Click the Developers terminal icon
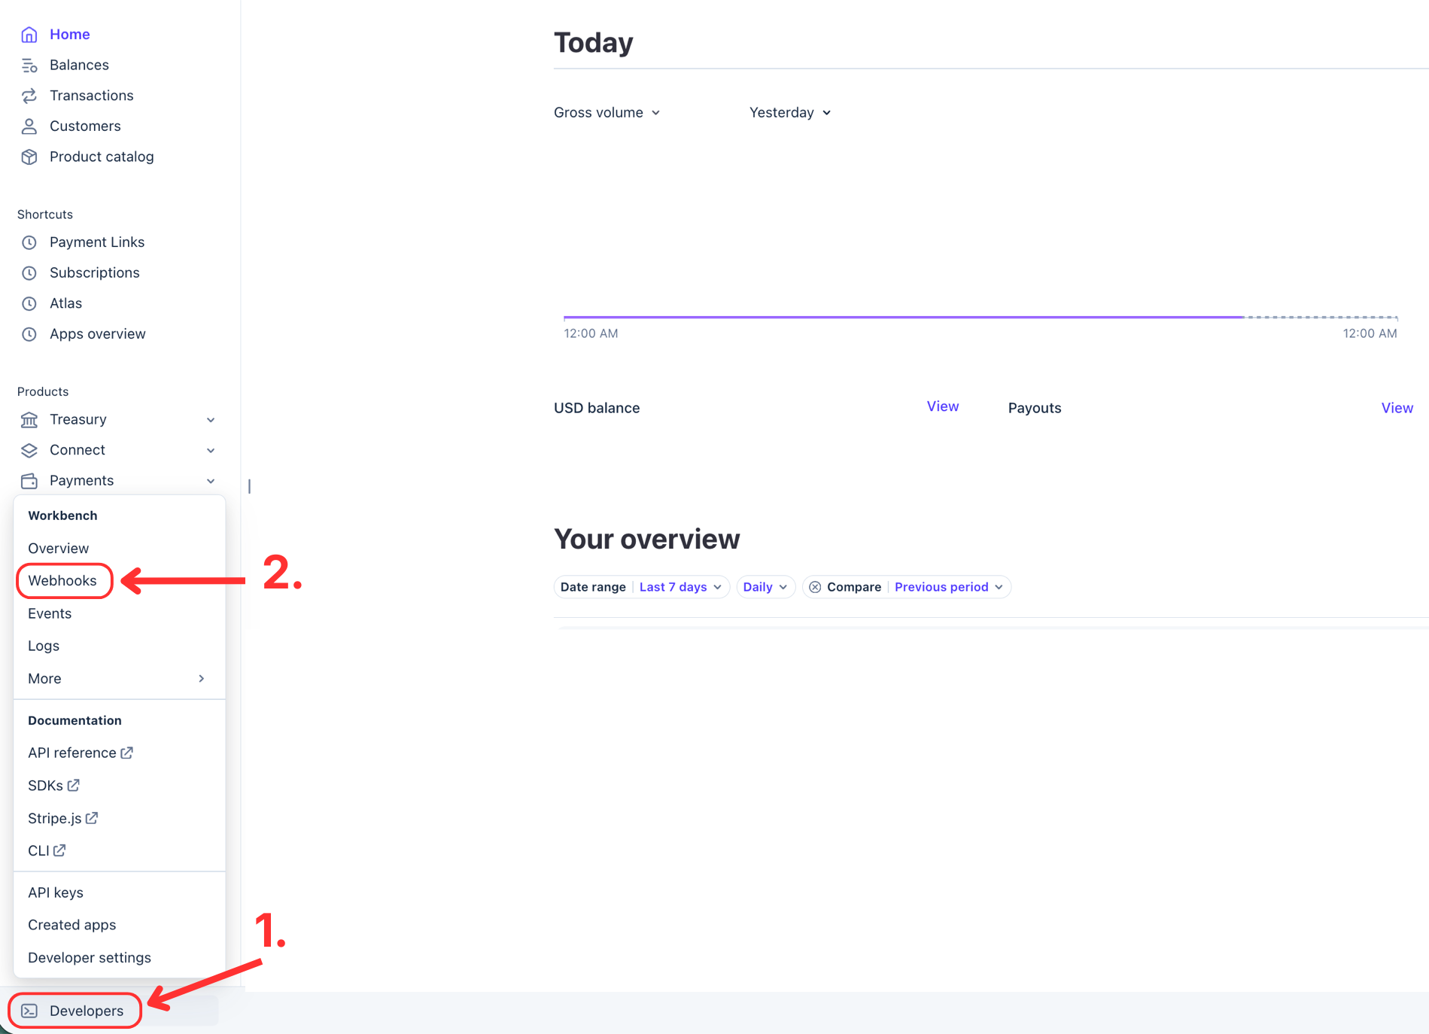The width and height of the screenshot is (1429, 1034). [29, 1011]
